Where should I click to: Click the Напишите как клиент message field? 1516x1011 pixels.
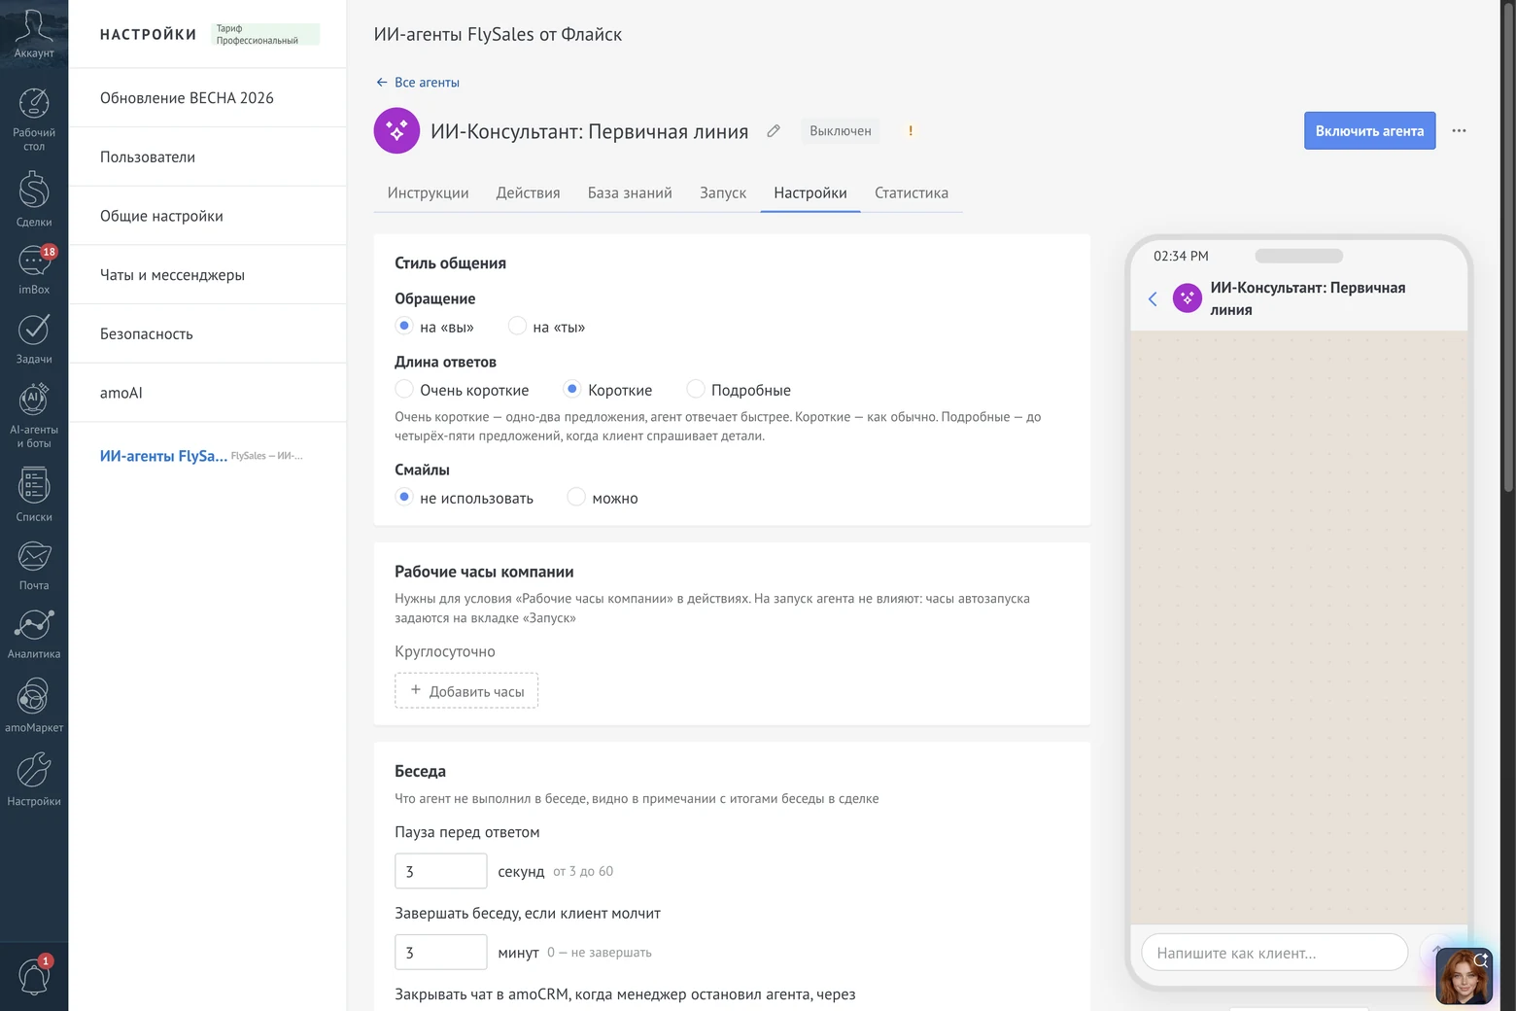[1274, 953]
